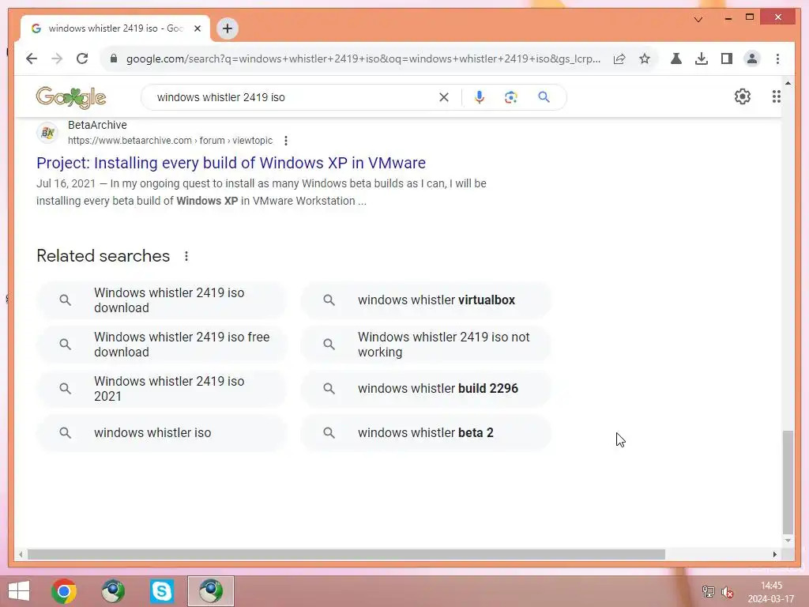The width and height of the screenshot is (809, 607).
Task: Click the BetaArchive site name
Action: pyautogui.click(x=97, y=125)
